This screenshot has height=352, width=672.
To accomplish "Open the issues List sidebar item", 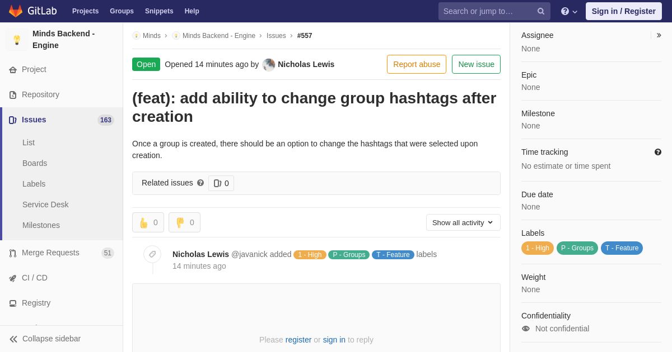I will 29,142.
